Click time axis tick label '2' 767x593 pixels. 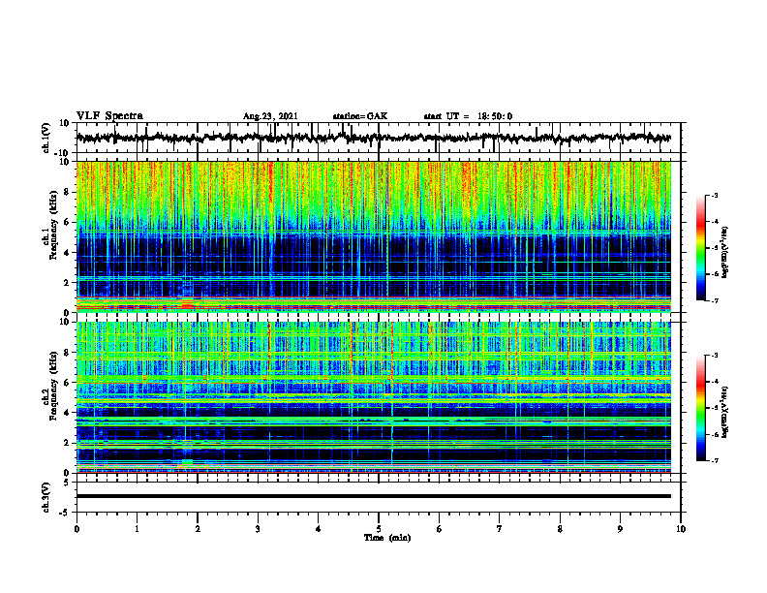(198, 529)
